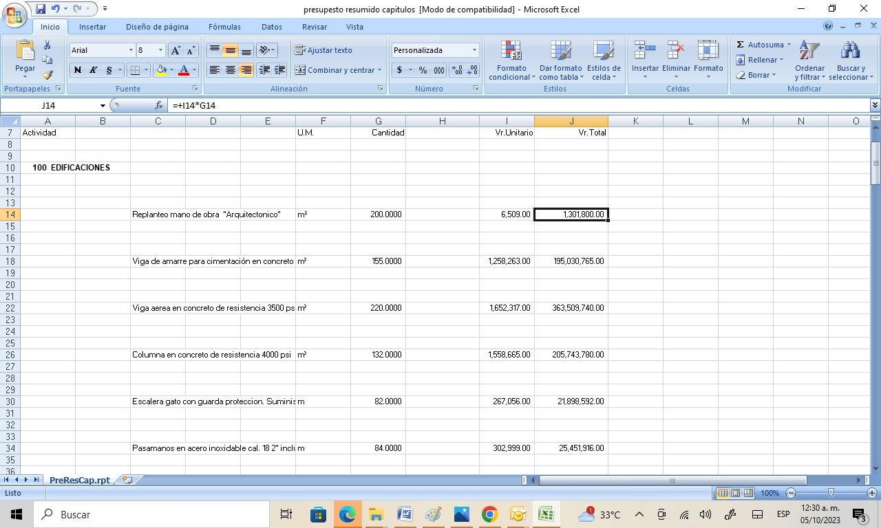This screenshot has width=881, height=528.
Task: Undo the last action
Action: click(55, 9)
